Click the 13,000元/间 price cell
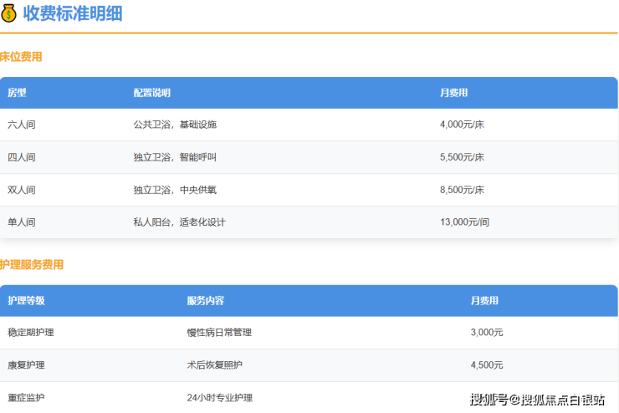The width and height of the screenshot is (619, 413). 464,222
